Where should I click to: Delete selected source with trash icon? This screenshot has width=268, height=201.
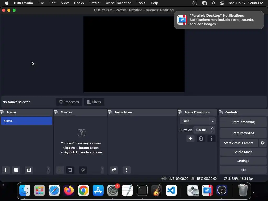[x=70, y=170]
